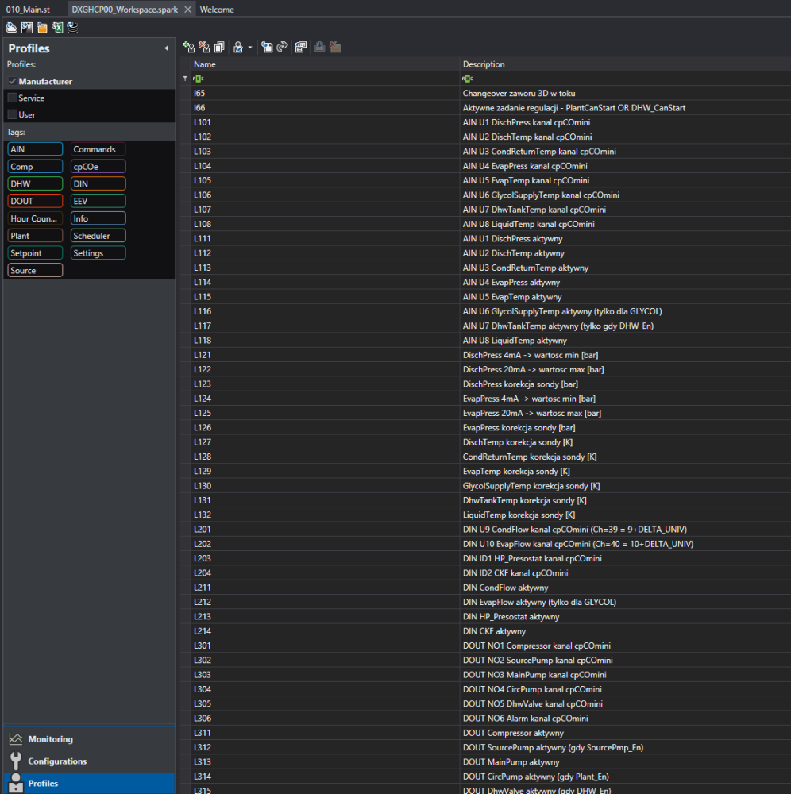The image size is (791, 794).
Task: Click the import page icon with blue arrow
Action: (267, 47)
